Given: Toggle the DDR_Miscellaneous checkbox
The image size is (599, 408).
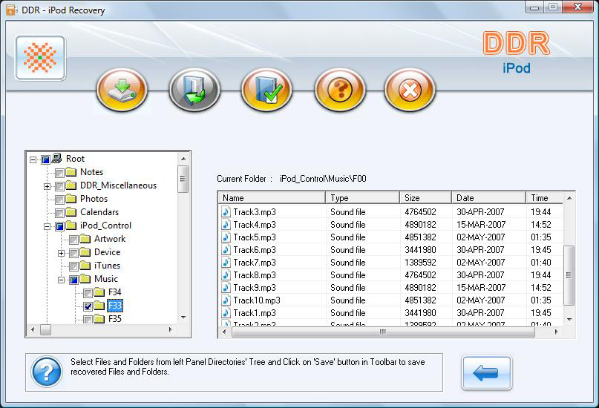Looking at the screenshot, I should coord(59,187).
